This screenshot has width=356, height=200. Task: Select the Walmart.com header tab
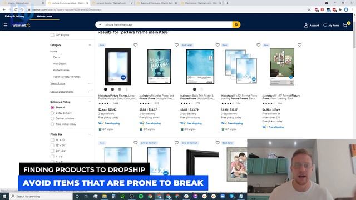coord(44,16)
